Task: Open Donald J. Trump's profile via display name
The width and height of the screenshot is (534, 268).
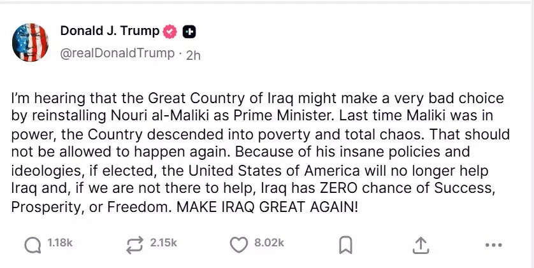Action: (110, 31)
